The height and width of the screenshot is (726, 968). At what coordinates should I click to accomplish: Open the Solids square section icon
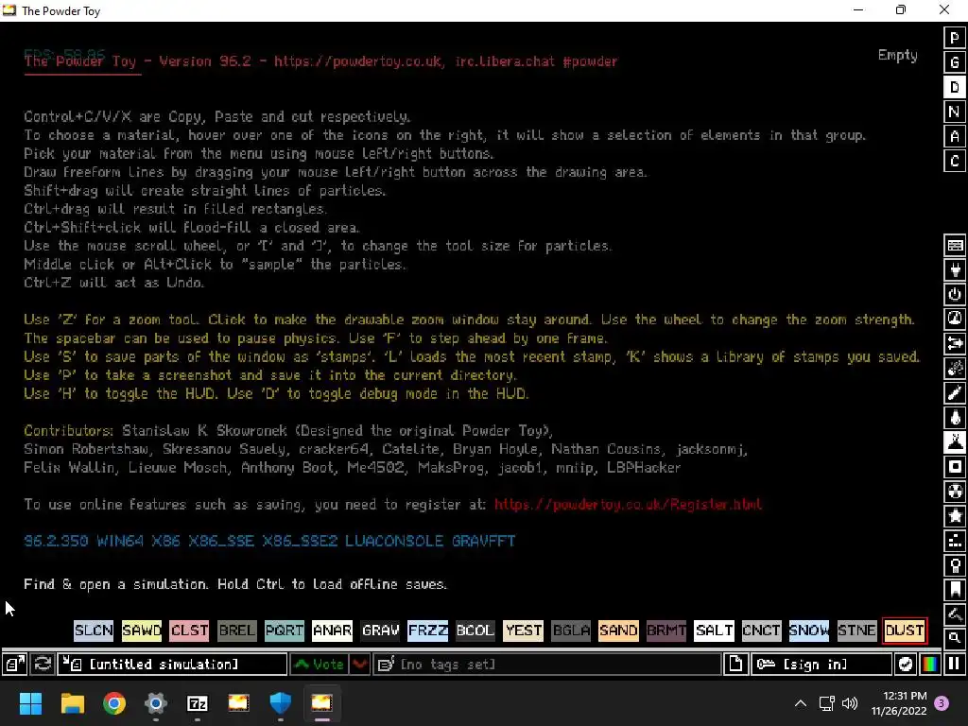click(x=955, y=467)
